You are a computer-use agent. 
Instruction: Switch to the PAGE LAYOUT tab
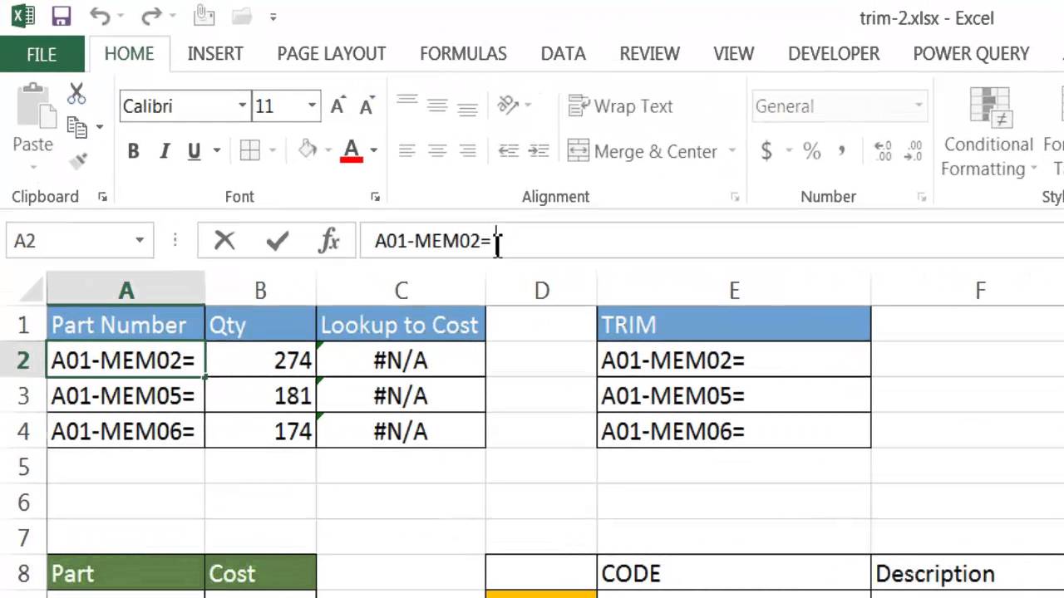coord(332,54)
